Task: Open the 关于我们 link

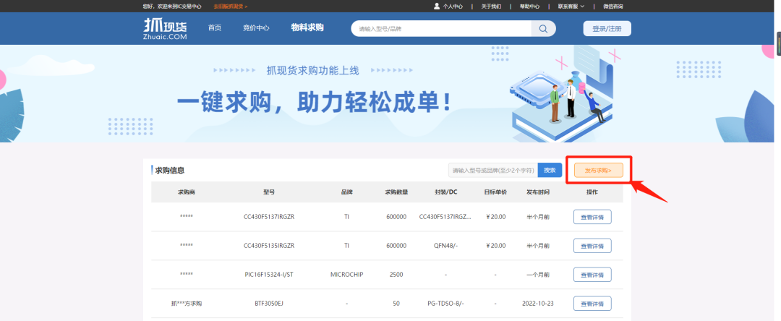Action: click(x=490, y=7)
